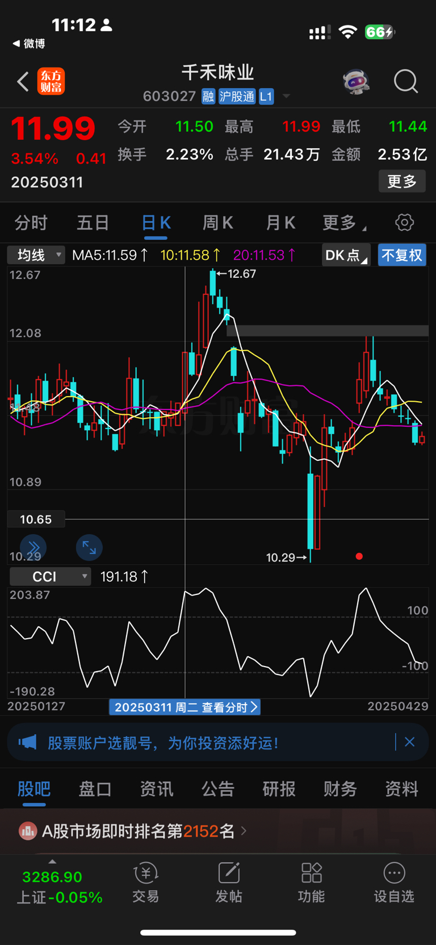This screenshot has width=436, height=945.
Task: Tap the L1 level badge
Action: (266, 97)
